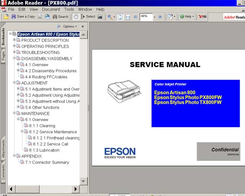The image size is (245, 196).
Task: Click PRODUCT DESCRIPTION bookmark page icon
Action: click(x=18, y=40)
